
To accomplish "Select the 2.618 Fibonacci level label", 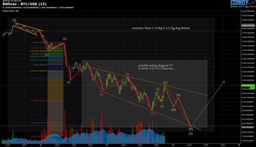I will coord(39,101).
